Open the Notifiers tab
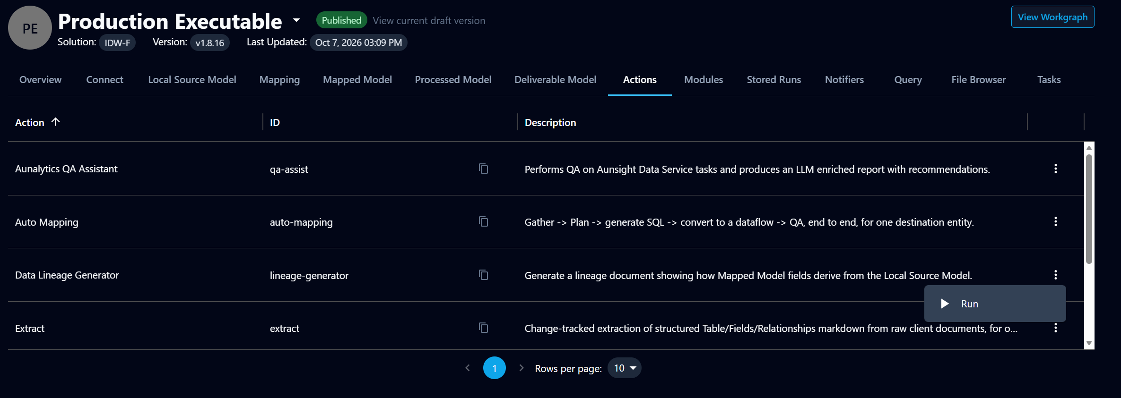Image resolution: width=1121 pixels, height=398 pixels. (x=844, y=80)
